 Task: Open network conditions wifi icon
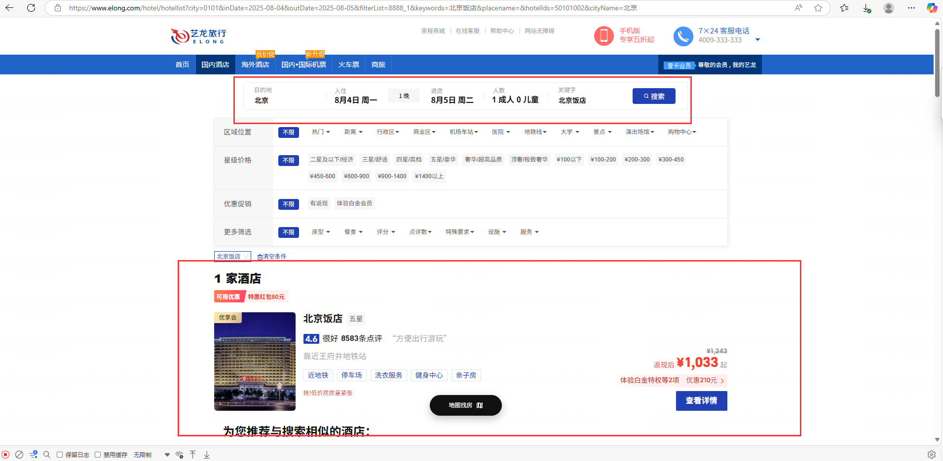click(180, 455)
